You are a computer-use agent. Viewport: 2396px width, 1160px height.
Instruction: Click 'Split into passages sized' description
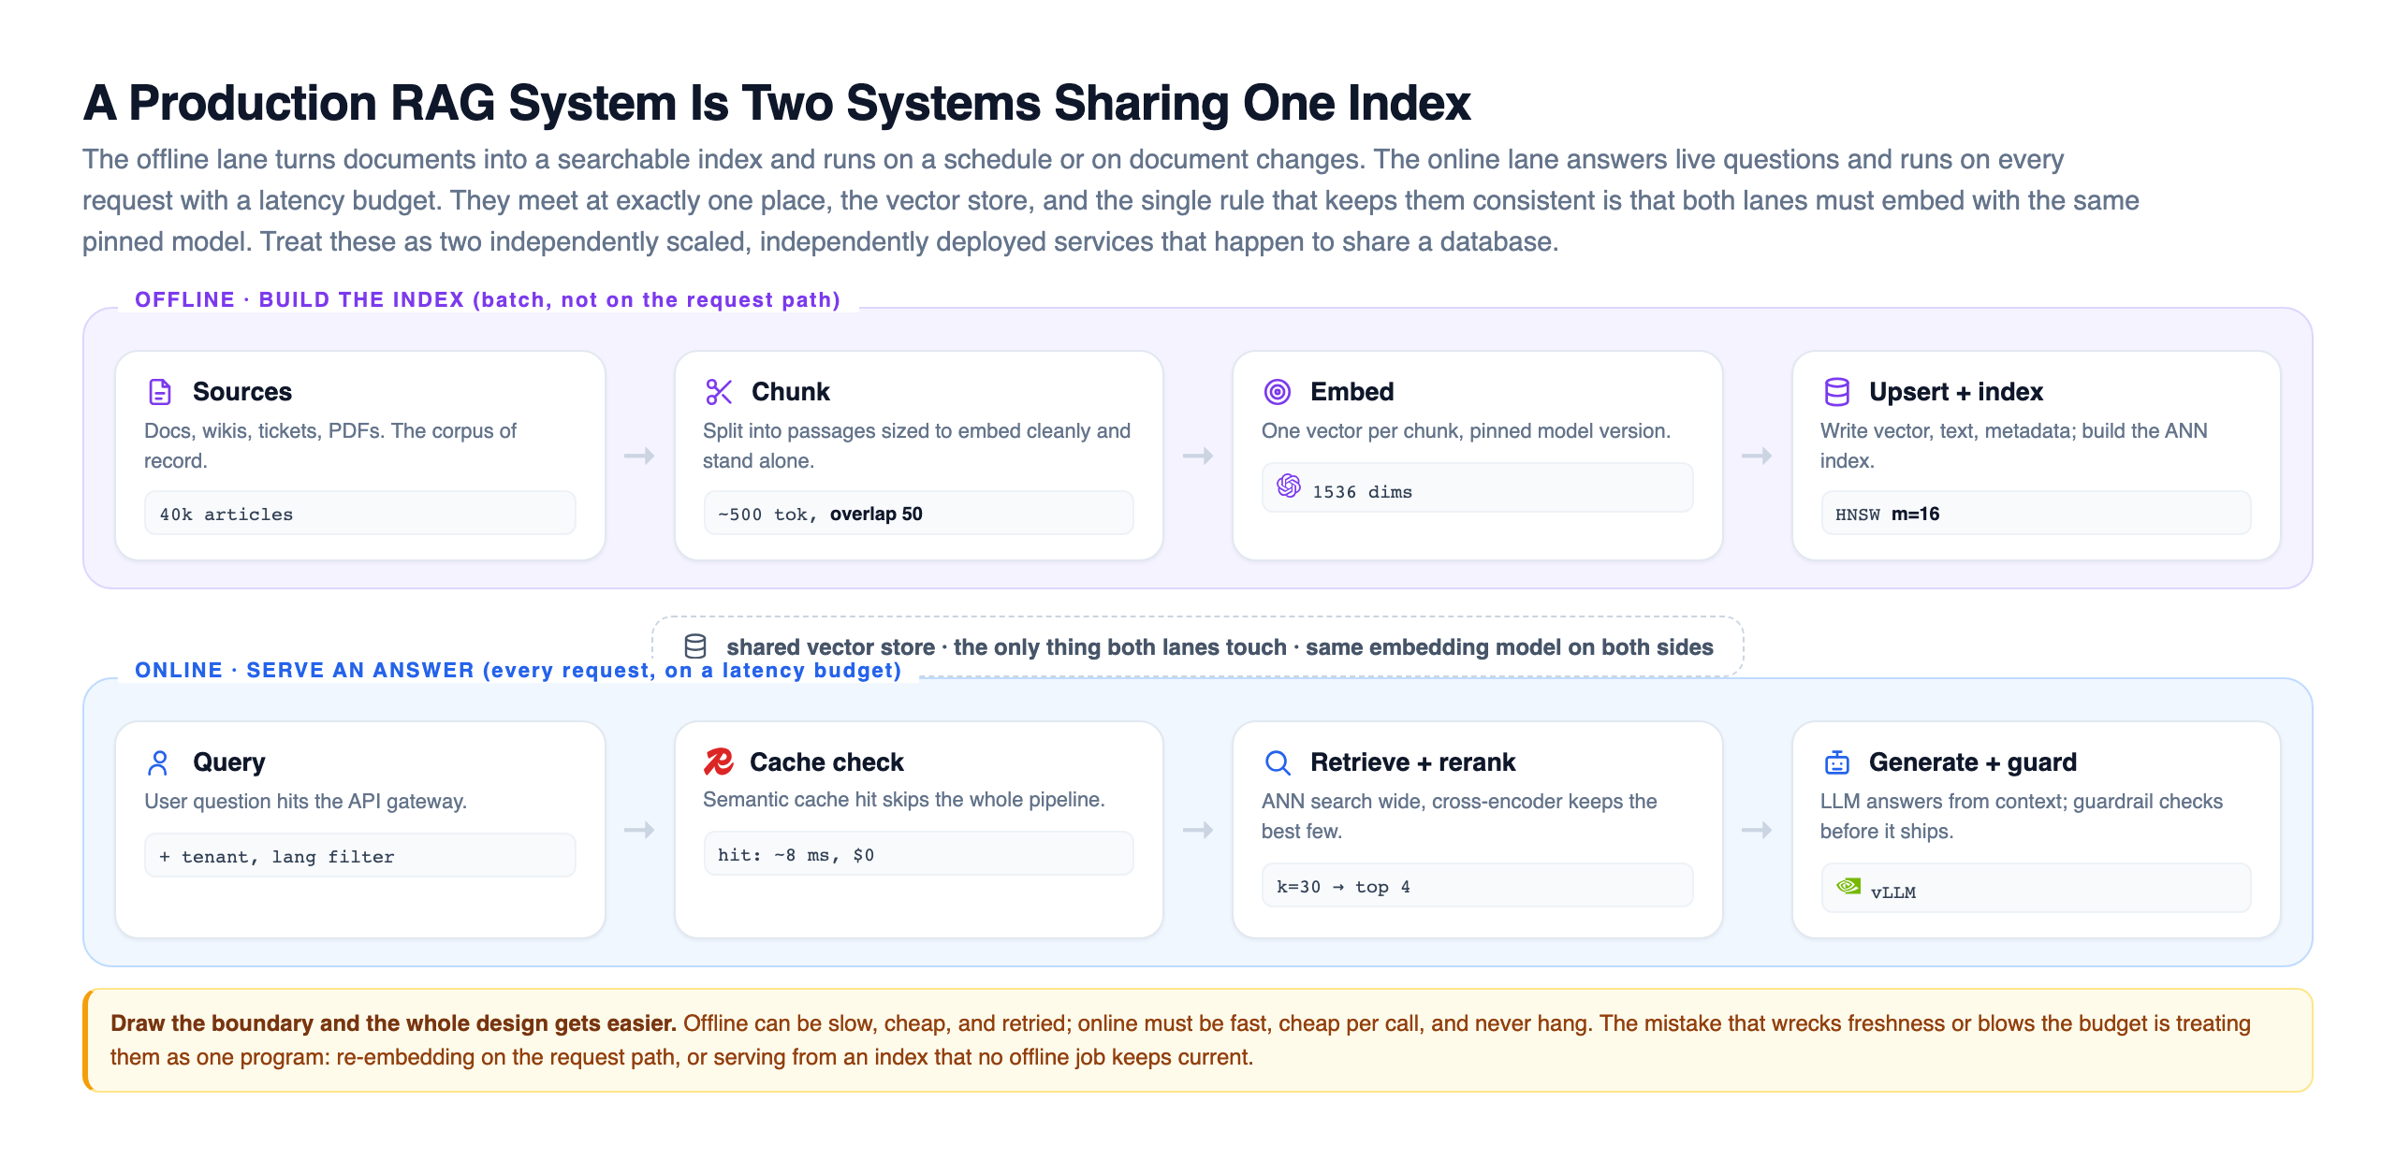coord(916,446)
